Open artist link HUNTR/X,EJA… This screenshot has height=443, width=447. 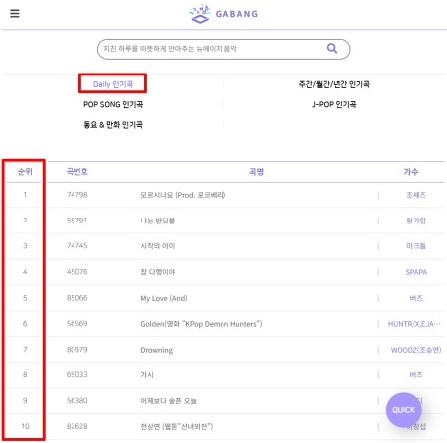pyautogui.click(x=414, y=324)
